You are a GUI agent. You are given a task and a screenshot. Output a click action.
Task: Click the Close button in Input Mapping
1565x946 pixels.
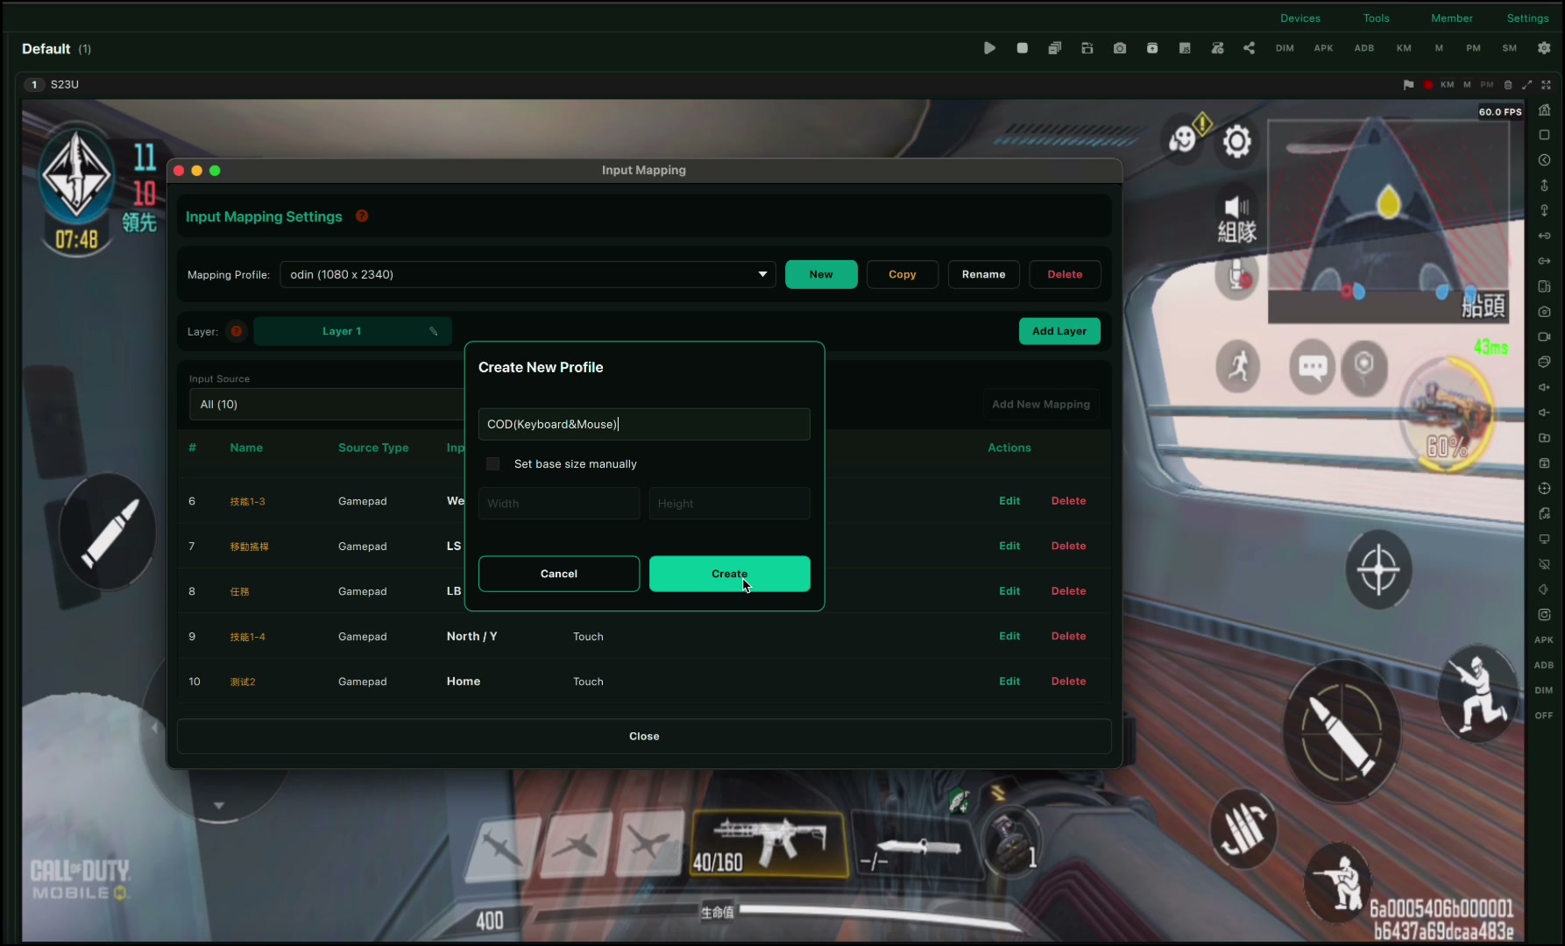tap(644, 737)
